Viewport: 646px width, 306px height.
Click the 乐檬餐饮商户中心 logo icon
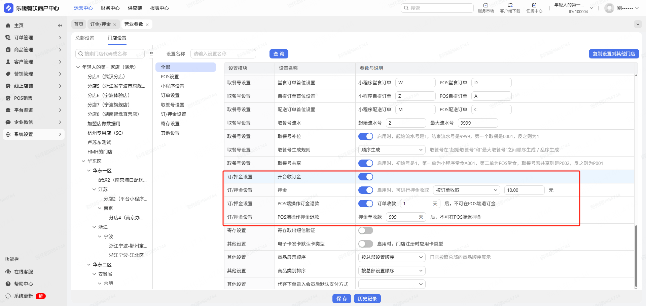pos(9,8)
